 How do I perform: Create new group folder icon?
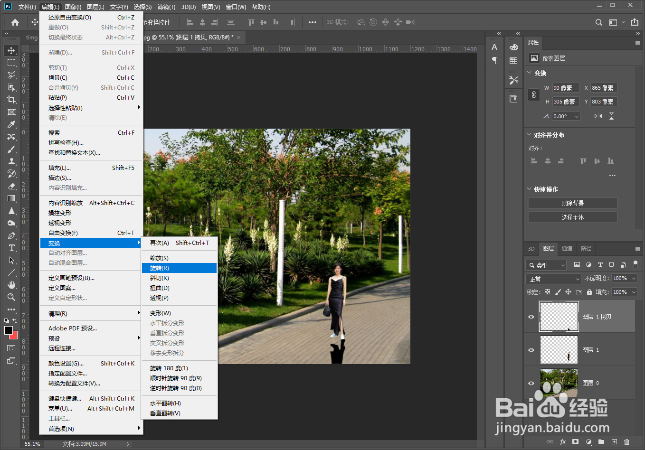601,441
